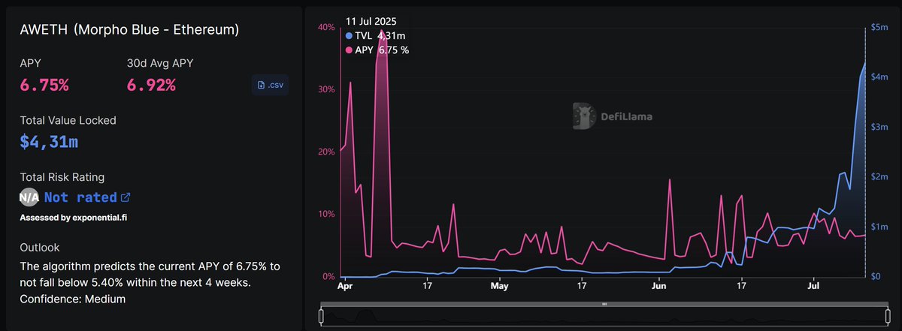Click the Jun label on the date axis
The height and width of the screenshot is (331, 902).
[659, 286]
